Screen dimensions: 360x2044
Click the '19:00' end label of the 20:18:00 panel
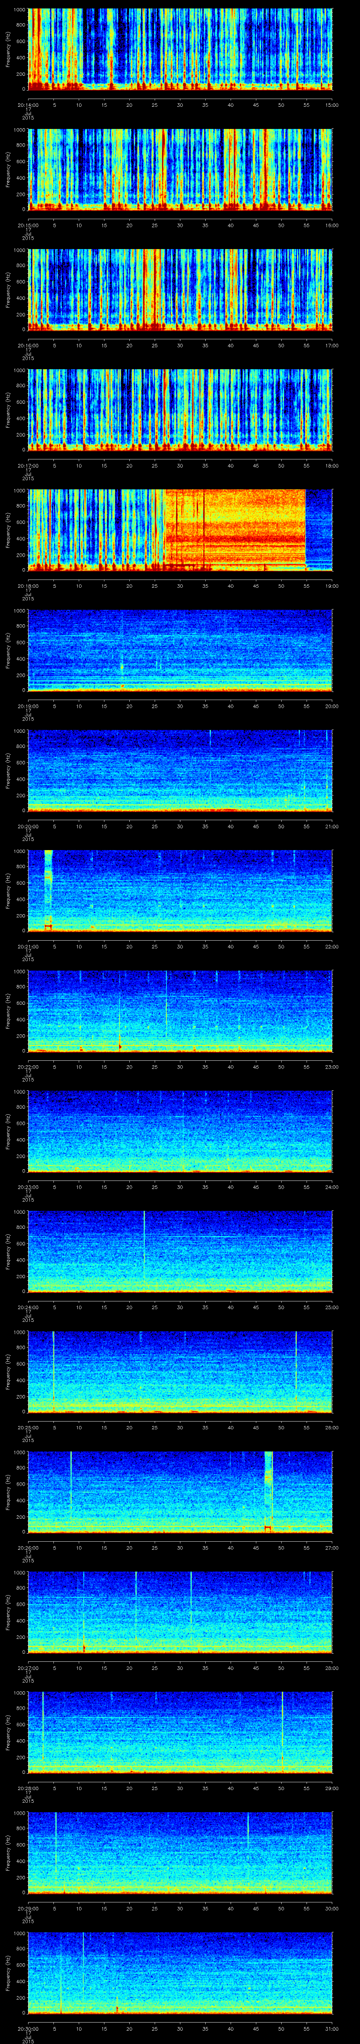click(332, 586)
